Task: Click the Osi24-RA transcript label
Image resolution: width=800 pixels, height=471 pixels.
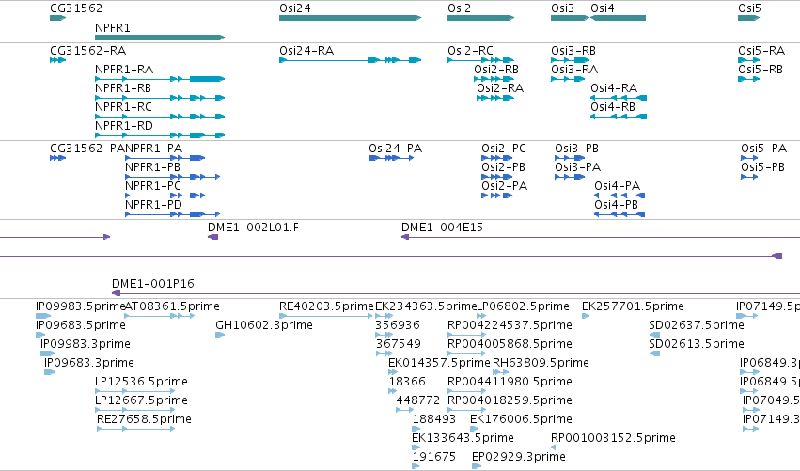Action: coord(306,51)
